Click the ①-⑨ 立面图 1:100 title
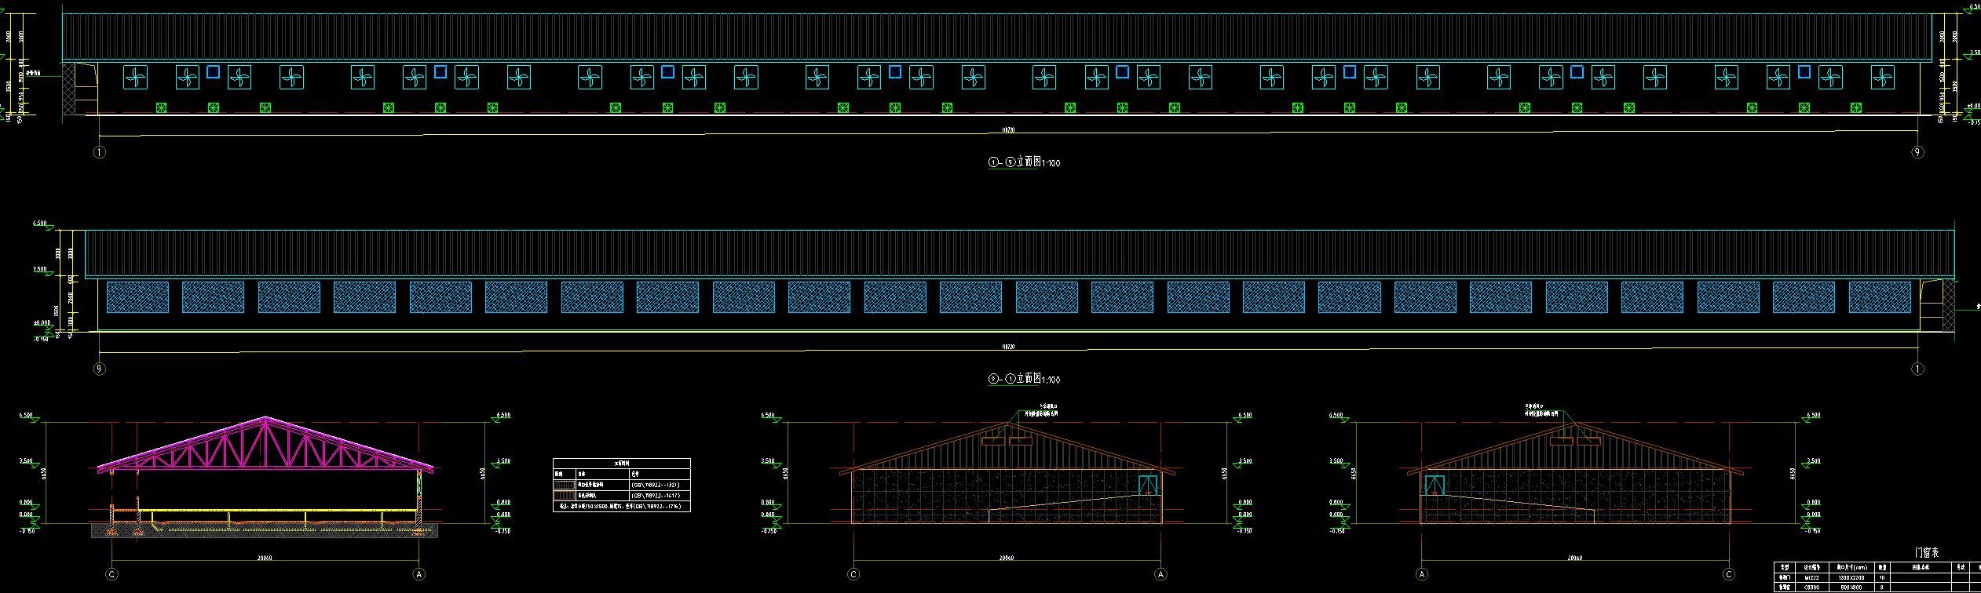 pyautogui.click(x=1024, y=162)
